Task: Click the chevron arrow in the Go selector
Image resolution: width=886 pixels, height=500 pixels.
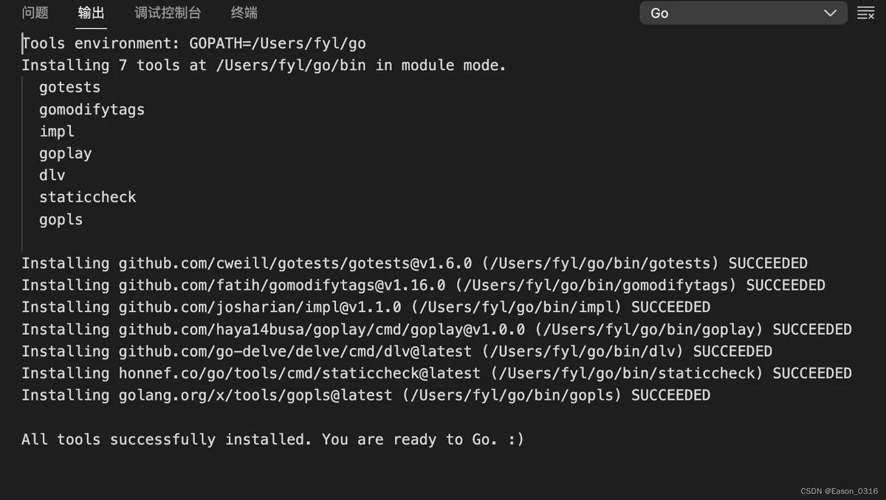Action: point(831,13)
